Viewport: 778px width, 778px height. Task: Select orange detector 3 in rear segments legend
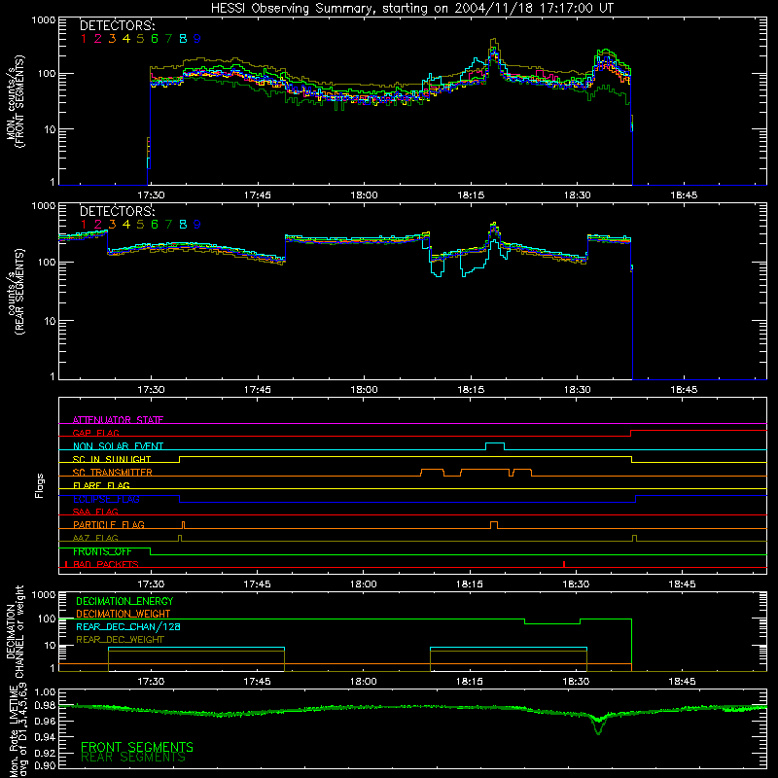click(x=112, y=225)
